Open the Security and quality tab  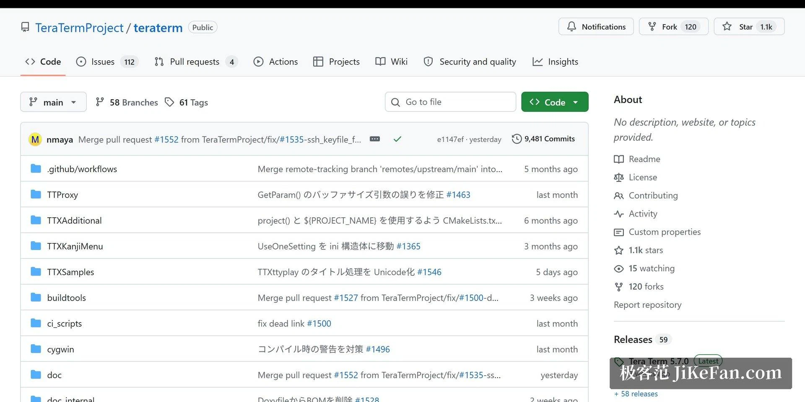click(x=470, y=62)
